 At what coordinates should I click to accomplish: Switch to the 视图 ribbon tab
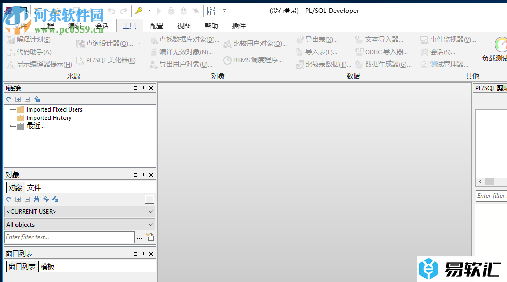[x=184, y=26]
